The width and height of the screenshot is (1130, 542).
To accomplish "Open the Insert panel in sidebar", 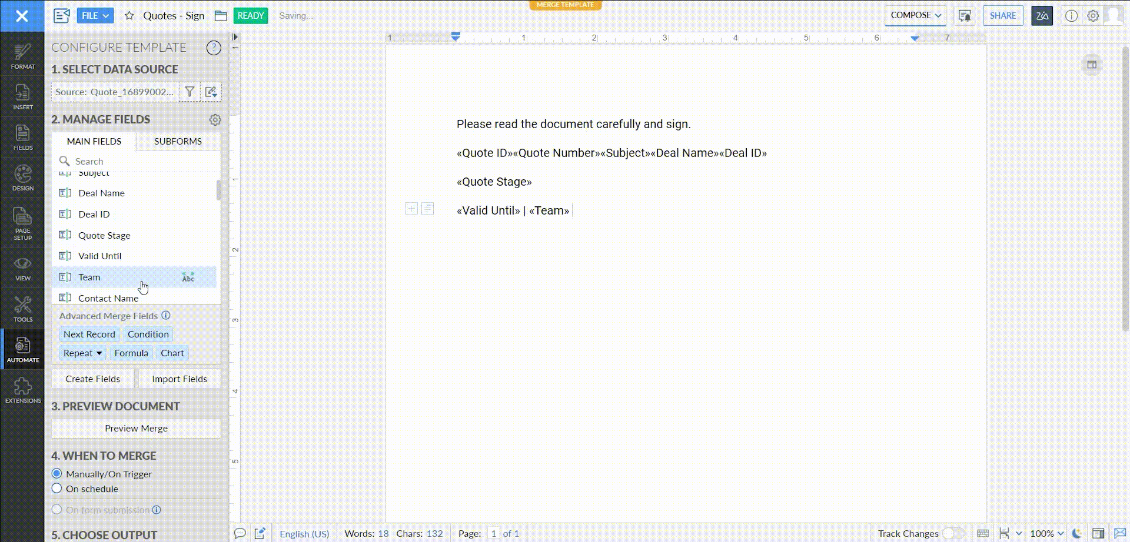I will [22, 97].
